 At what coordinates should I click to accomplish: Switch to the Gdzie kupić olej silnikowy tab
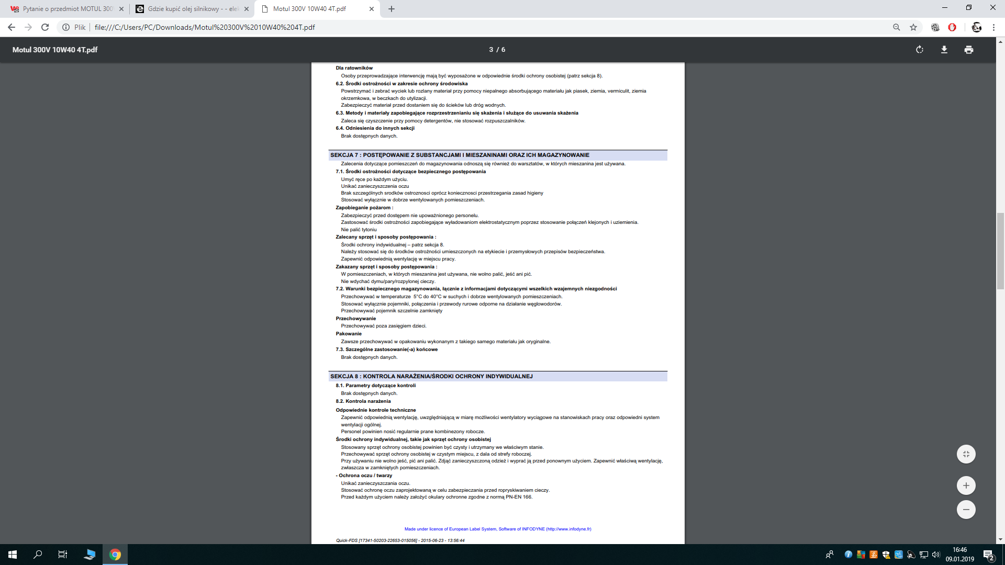[x=193, y=9]
